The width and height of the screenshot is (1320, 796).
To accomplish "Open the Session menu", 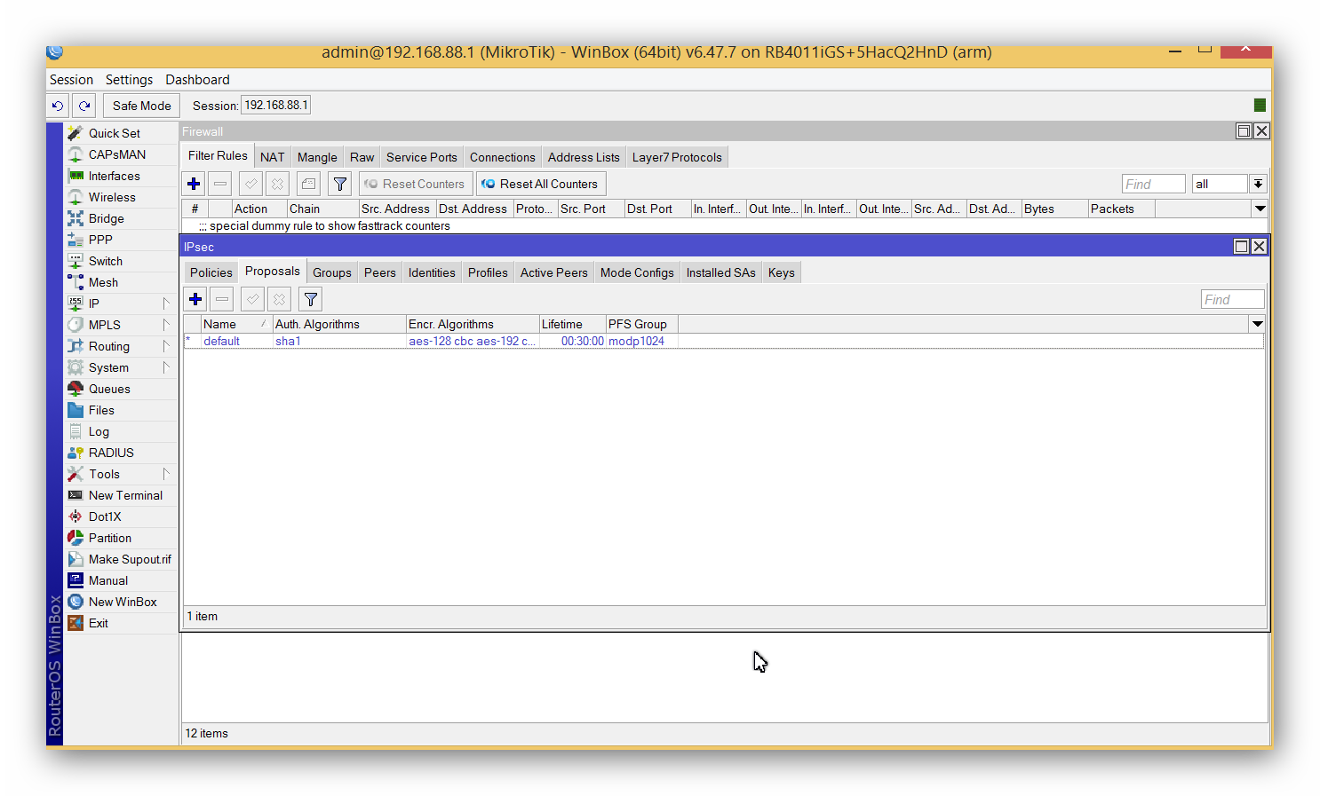I will [x=71, y=80].
